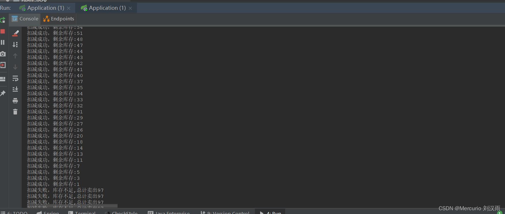Go up the stack trace with the up arrow
The height and width of the screenshot is (214, 505).
click(15, 56)
